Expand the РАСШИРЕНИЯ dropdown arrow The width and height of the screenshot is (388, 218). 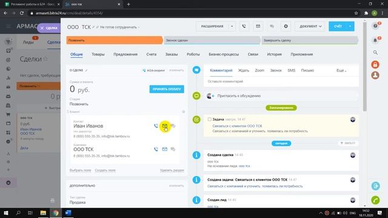tap(232, 26)
